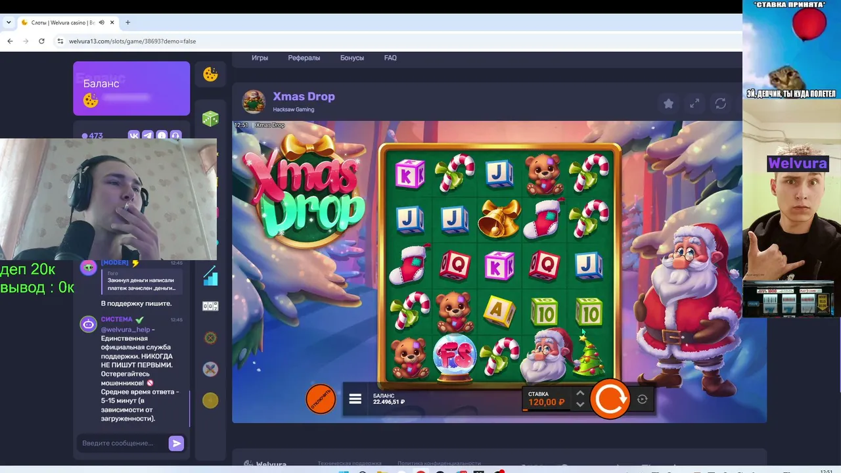This screenshot has height=473, width=841.
Task: Focus the chat message input field
Action: (122, 443)
